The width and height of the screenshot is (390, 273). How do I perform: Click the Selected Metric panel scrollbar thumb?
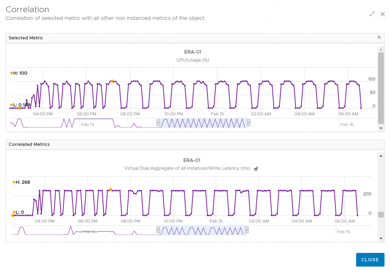click(381, 88)
